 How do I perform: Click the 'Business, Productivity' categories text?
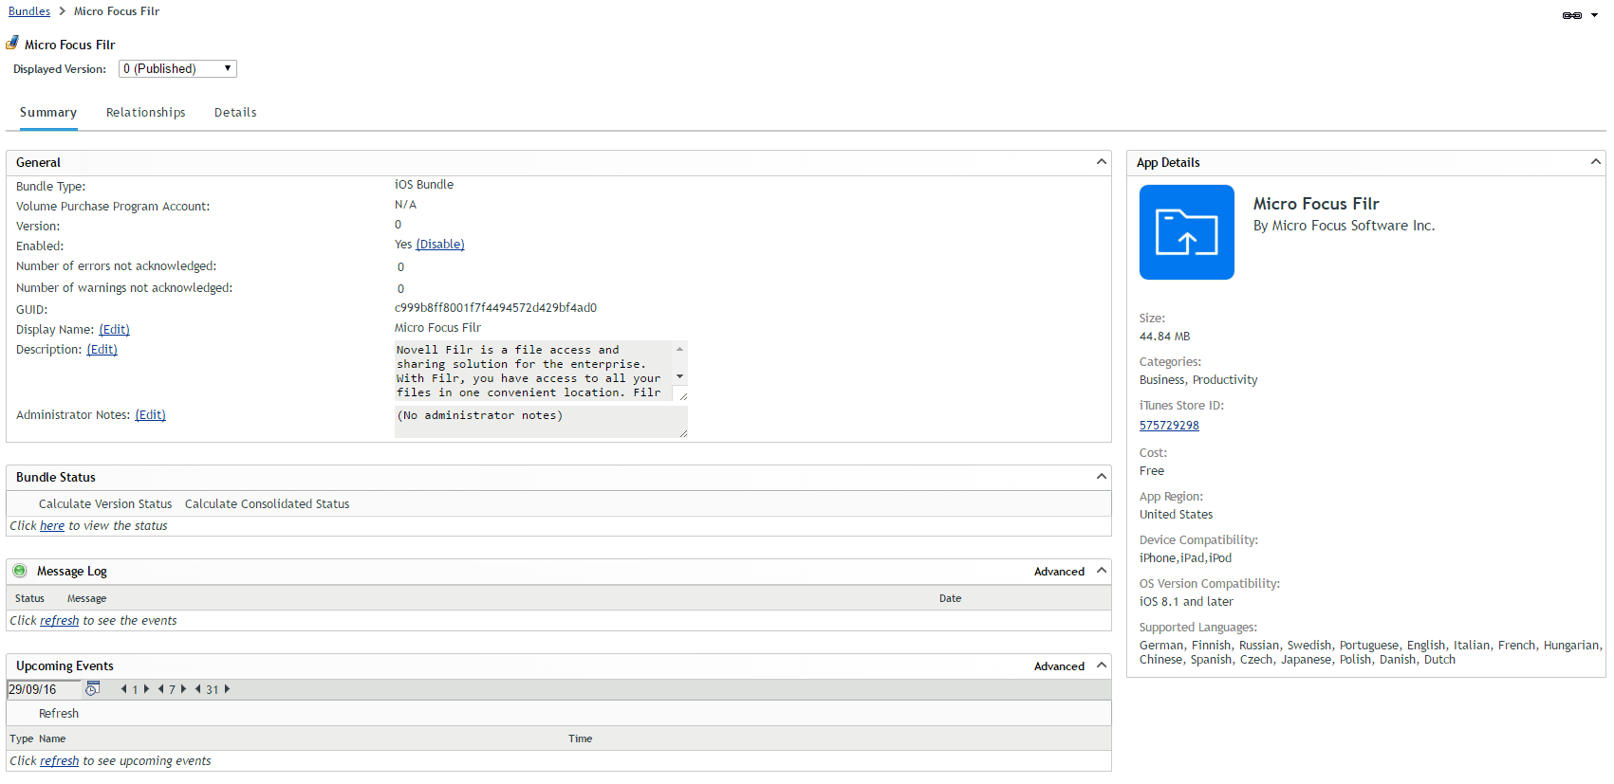click(1198, 380)
